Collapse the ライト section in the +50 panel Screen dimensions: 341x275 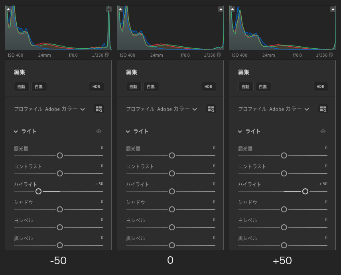click(240, 131)
